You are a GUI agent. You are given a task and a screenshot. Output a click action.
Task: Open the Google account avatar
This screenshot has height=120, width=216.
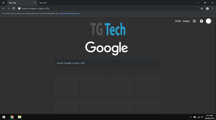pos(208,21)
